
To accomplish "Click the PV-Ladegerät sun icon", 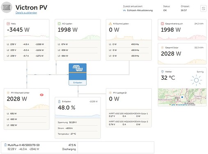I will coord(110,93).
